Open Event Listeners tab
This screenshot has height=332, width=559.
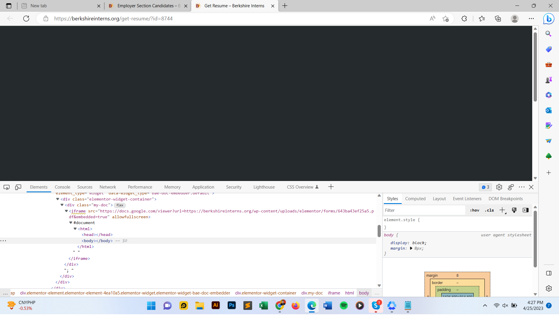tap(467, 199)
